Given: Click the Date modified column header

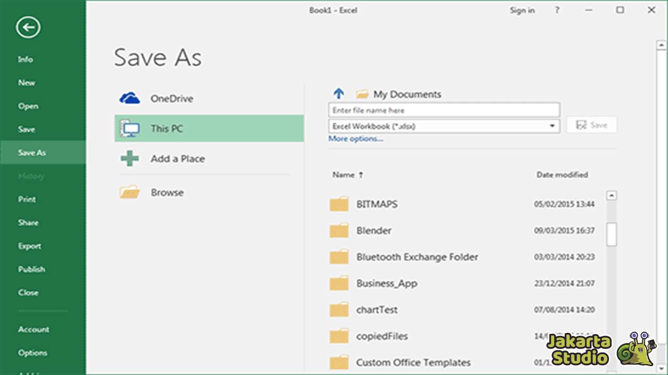Looking at the screenshot, I should [x=562, y=175].
